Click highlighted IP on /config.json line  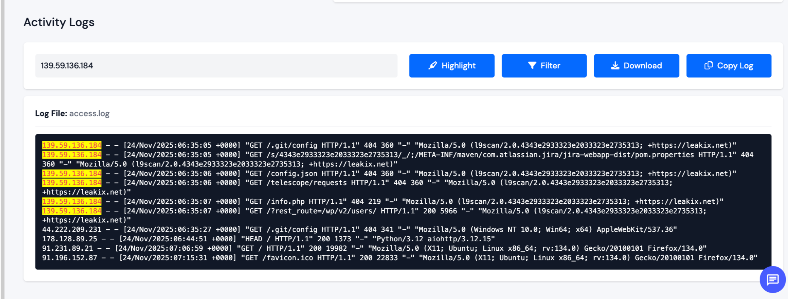[x=72, y=173]
